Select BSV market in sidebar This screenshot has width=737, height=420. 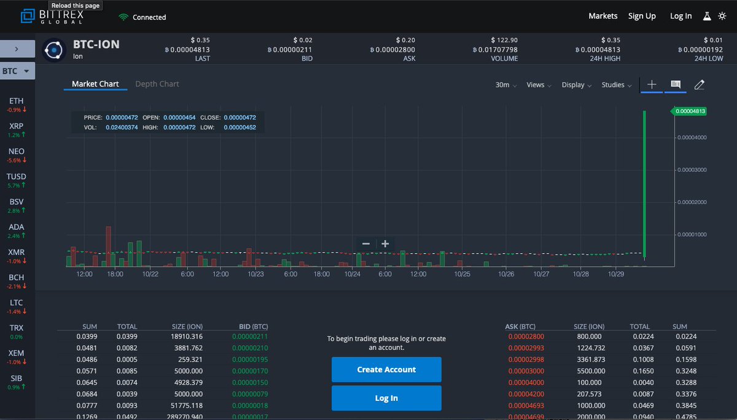[x=17, y=205]
